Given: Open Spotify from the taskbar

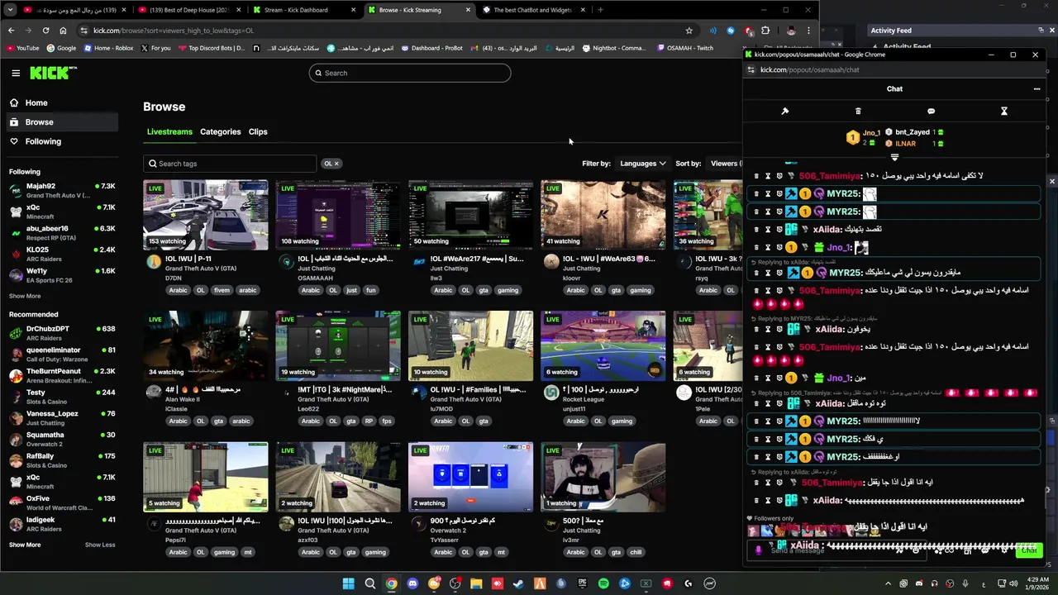Looking at the screenshot, I should pos(603,583).
